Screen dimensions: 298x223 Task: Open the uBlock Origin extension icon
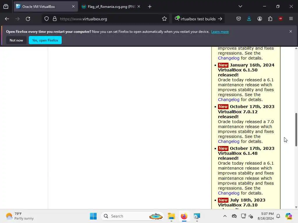[281, 19]
